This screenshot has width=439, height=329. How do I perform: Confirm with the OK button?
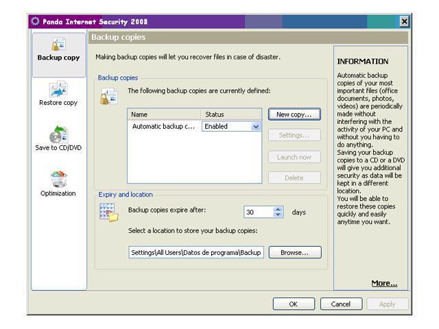point(294,304)
